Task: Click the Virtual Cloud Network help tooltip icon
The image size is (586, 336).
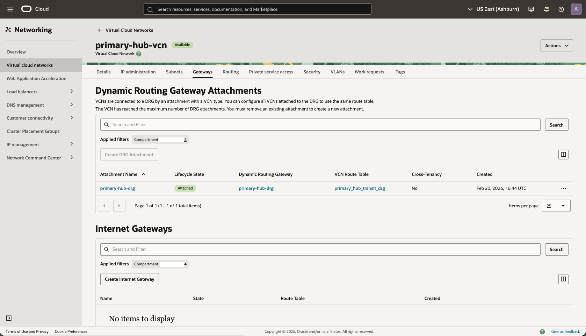Action: (139, 53)
